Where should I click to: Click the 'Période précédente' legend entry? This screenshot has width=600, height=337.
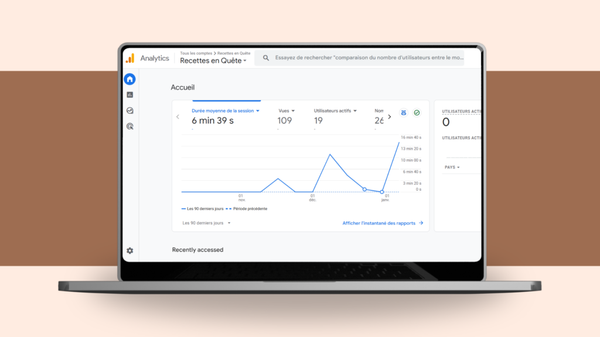pyautogui.click(x=247, y=209)
